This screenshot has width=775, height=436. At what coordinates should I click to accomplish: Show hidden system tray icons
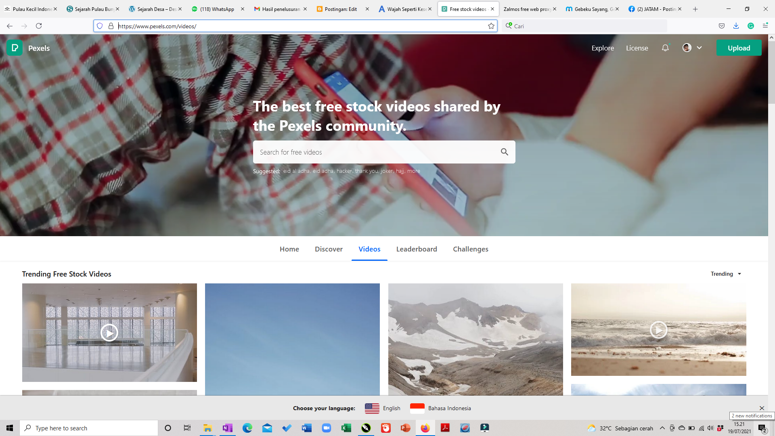point(662,428)
